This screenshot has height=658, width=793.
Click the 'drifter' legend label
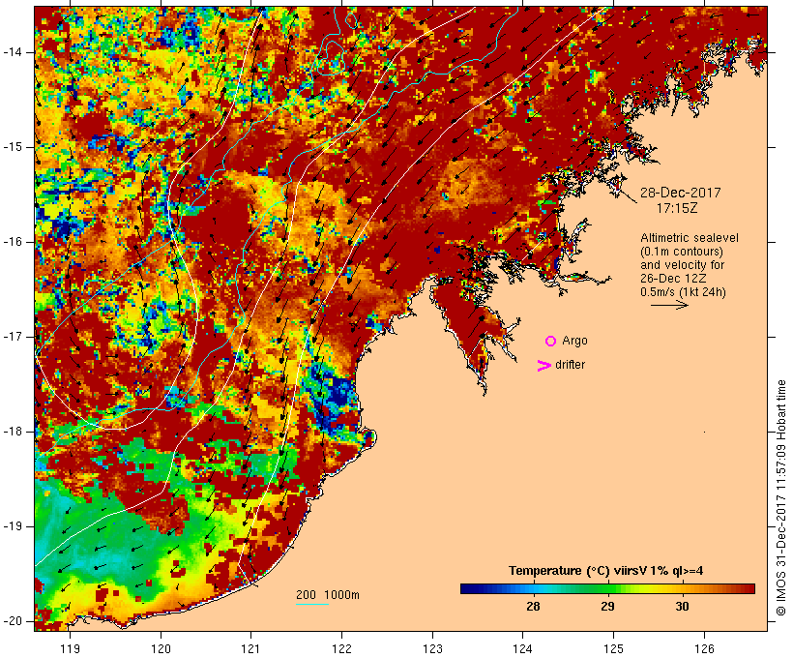(570, 365)
